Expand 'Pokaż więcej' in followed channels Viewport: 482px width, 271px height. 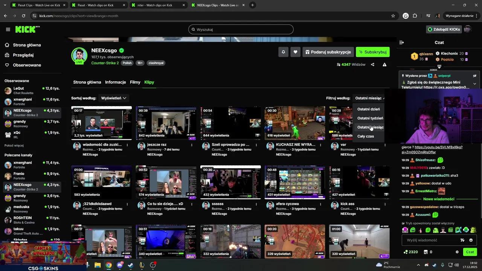click(14, 145)
